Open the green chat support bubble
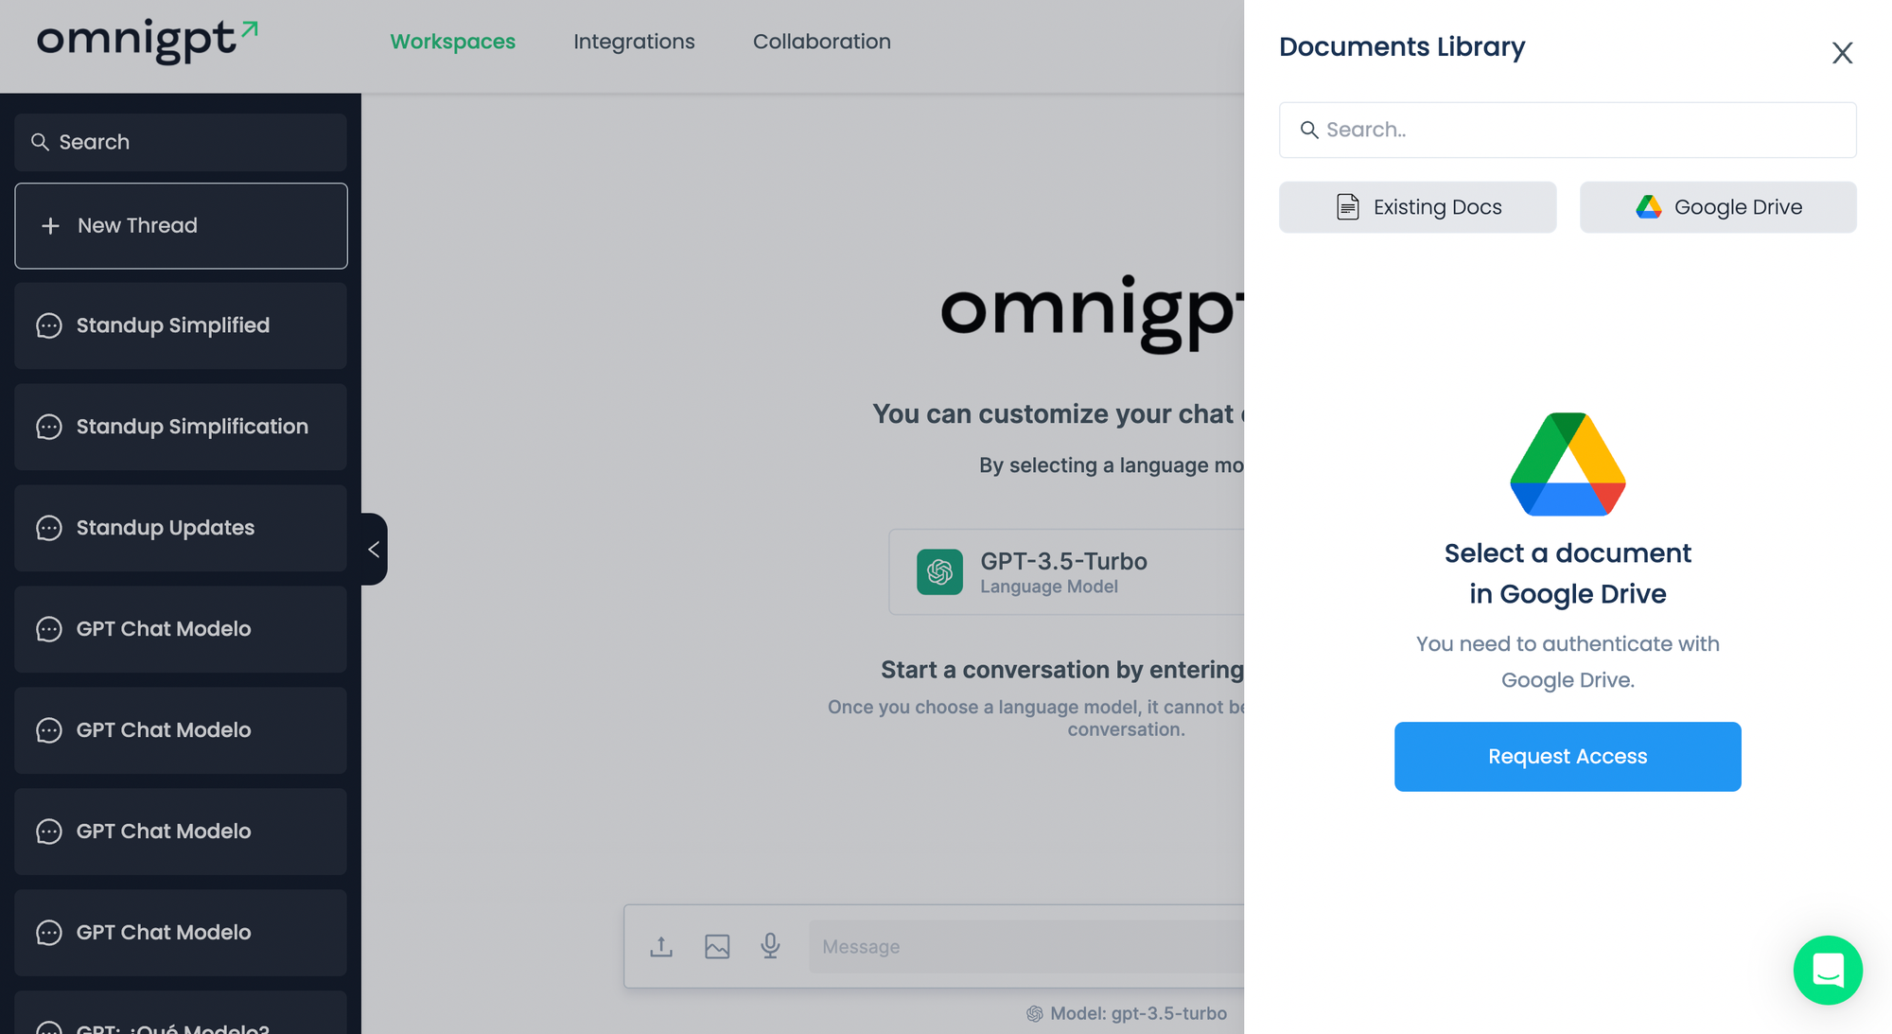Image resolution: width=1892 pixels, height=1034 pixels. (1827, 970)
